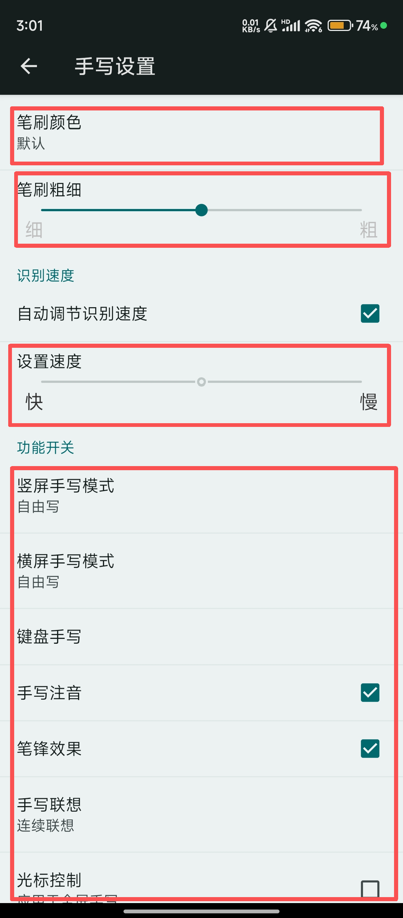The image size is (403, 918).
Task: Open 竖屏手写模式 options
Action: [x=201, y=496]
